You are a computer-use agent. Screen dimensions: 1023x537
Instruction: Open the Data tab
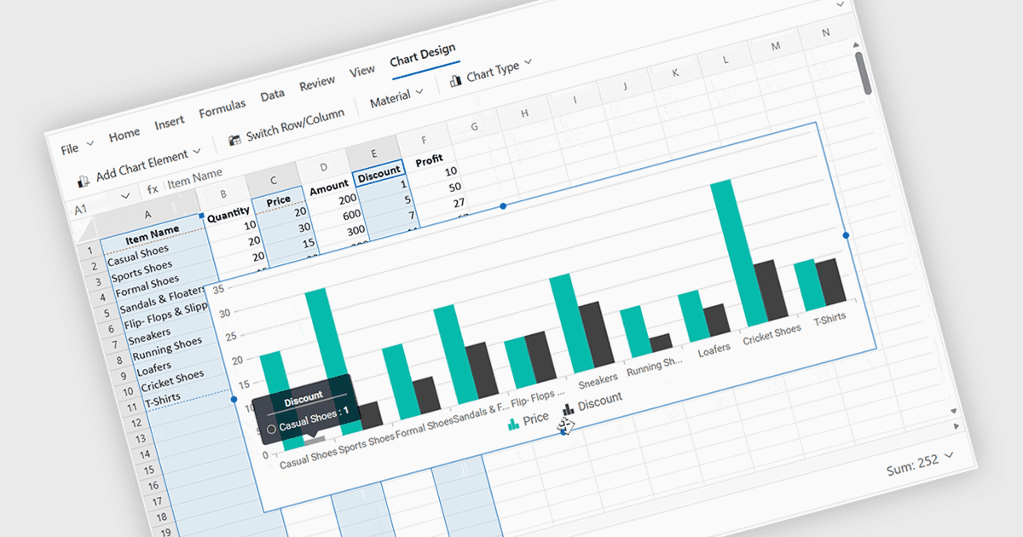pyautogui.click(x=273, y=95)
